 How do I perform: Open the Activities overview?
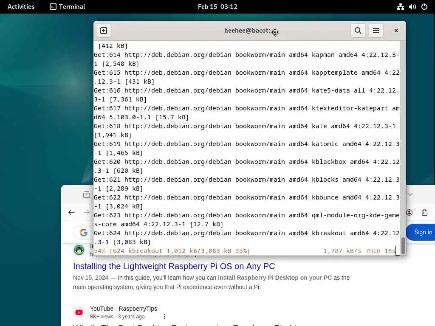pos(21,7)
